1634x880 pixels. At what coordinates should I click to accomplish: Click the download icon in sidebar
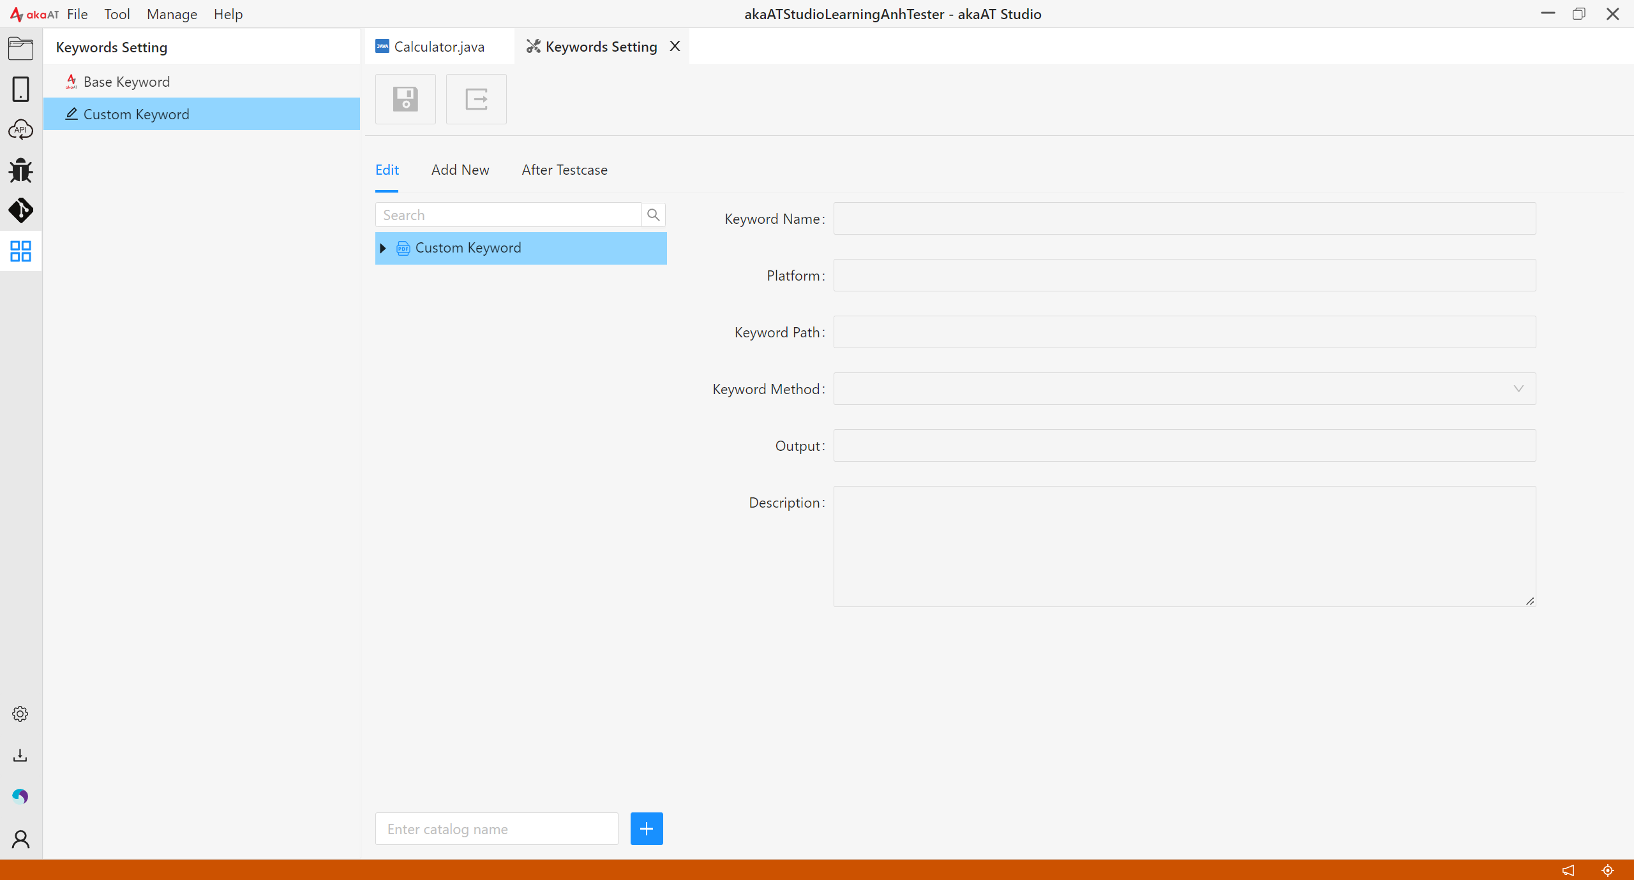(20, 755)
